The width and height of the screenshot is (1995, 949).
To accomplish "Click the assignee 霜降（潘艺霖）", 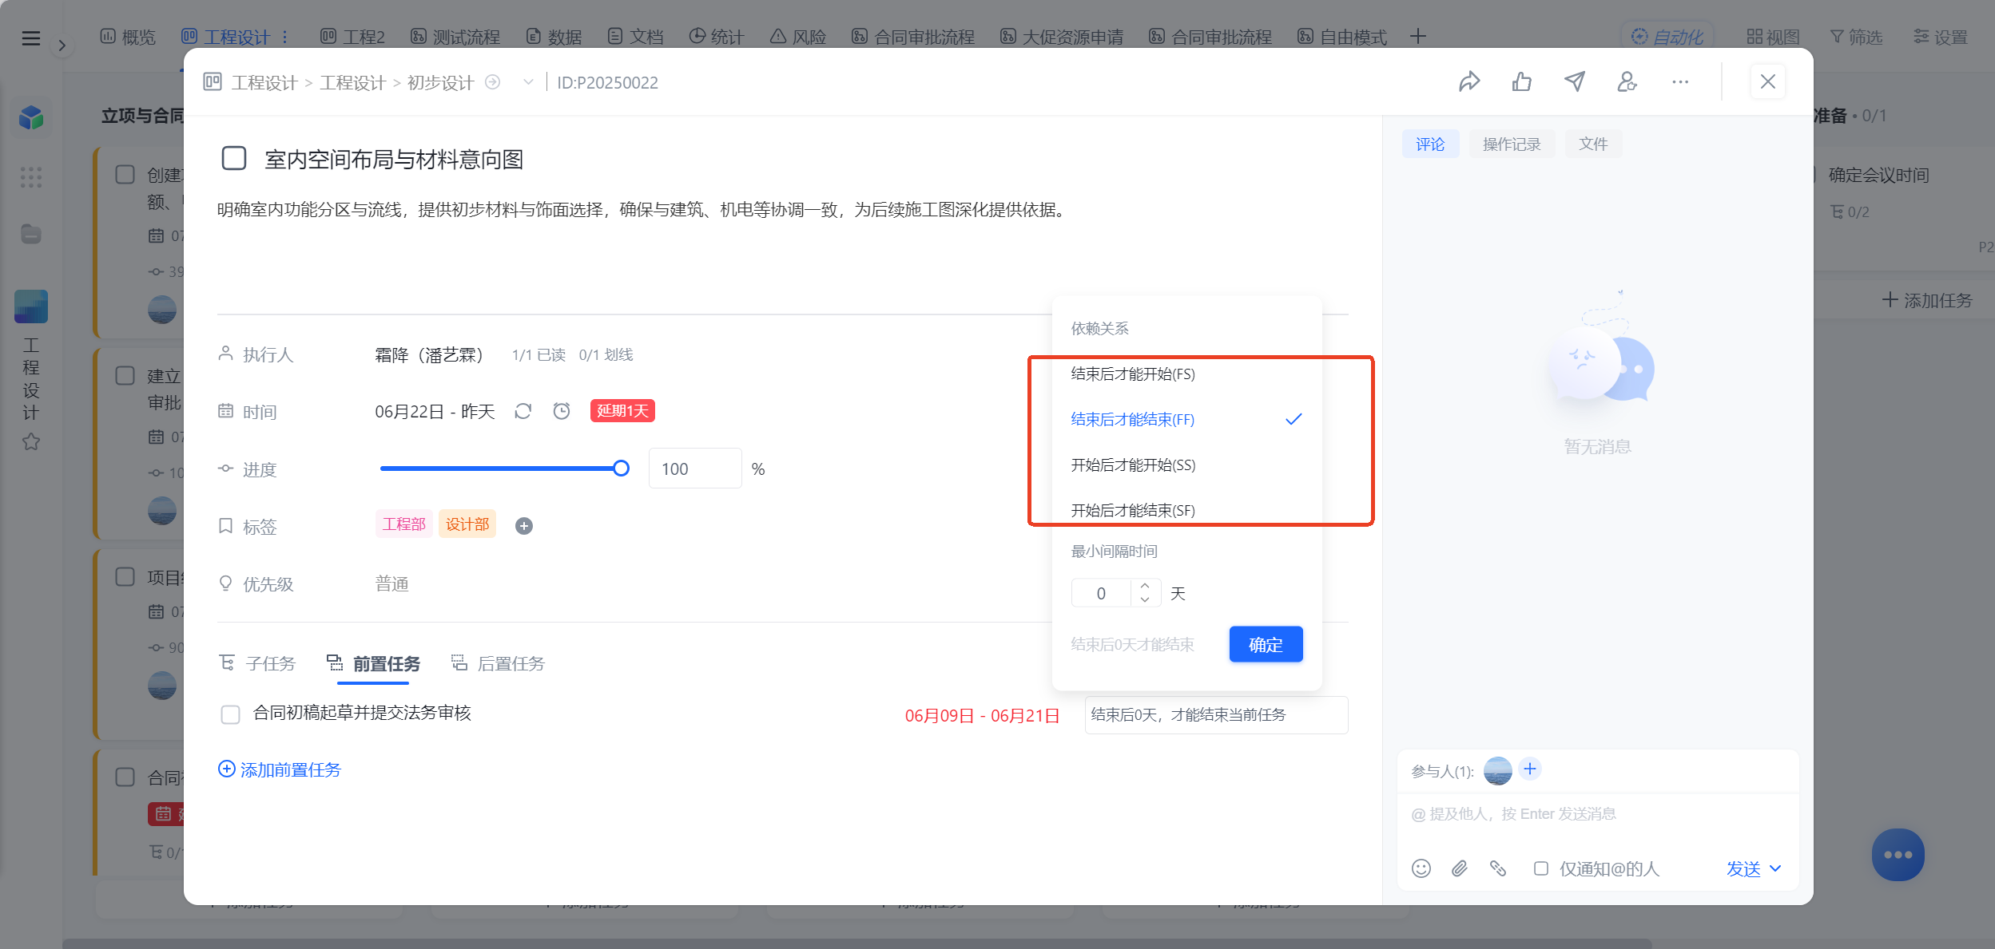I will (429, 354).
